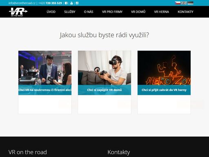
Task: Open the VR HERNA menu item
Action: (162, 12)
